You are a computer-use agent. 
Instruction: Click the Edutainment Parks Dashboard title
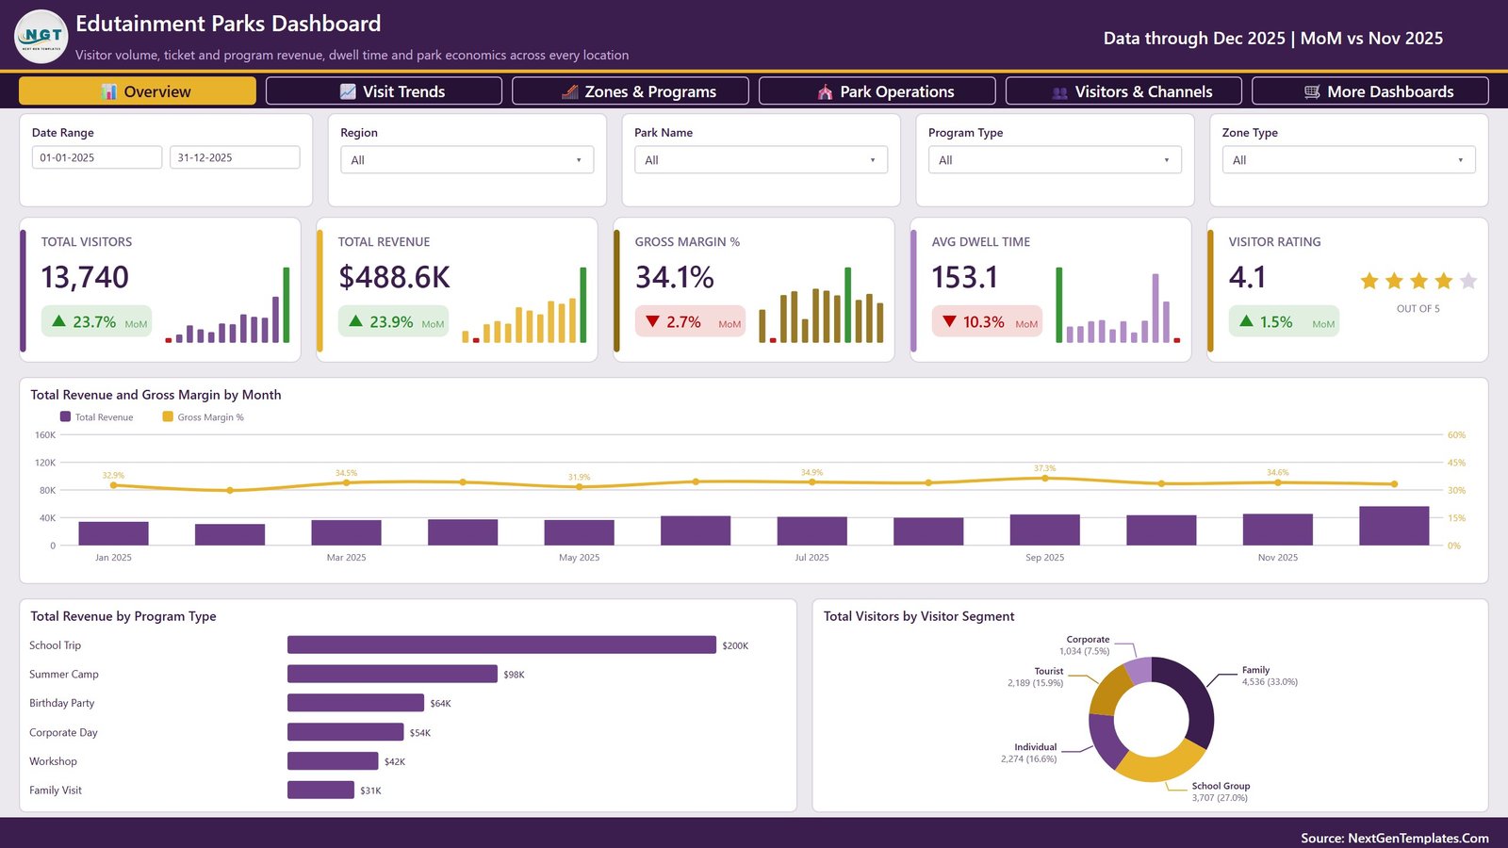click(x=228, y=24)
